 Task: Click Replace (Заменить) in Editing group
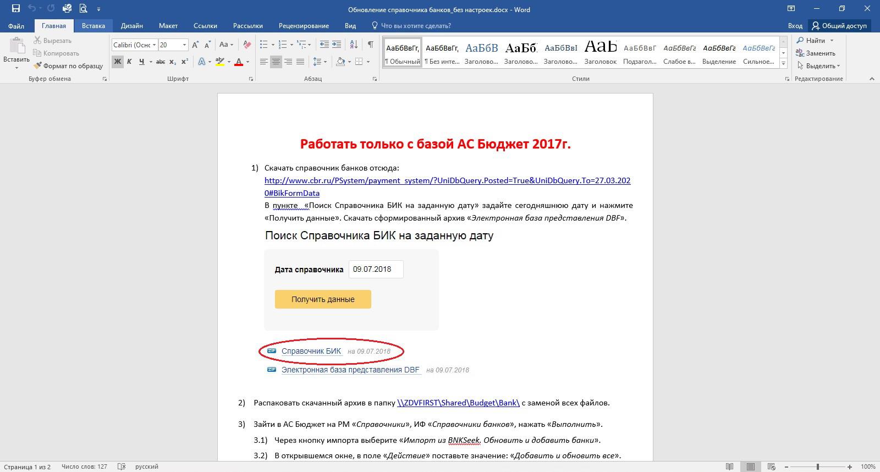816,53
